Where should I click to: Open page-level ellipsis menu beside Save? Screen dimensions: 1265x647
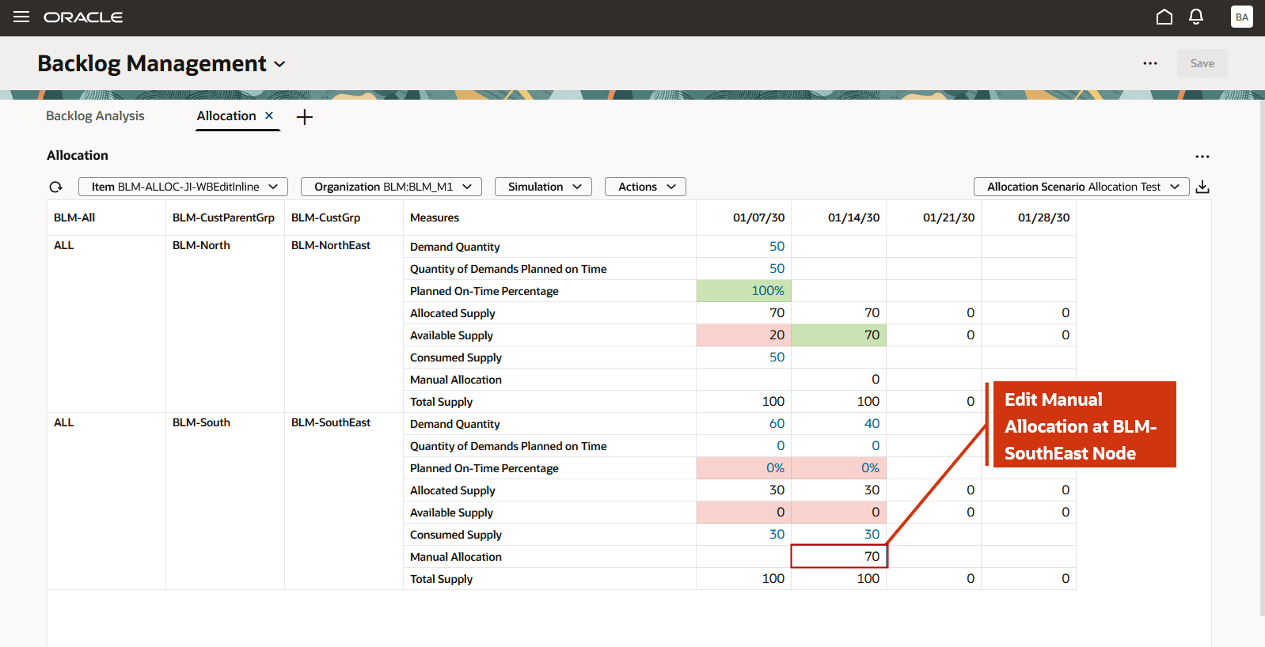(x=1150, y=63)
